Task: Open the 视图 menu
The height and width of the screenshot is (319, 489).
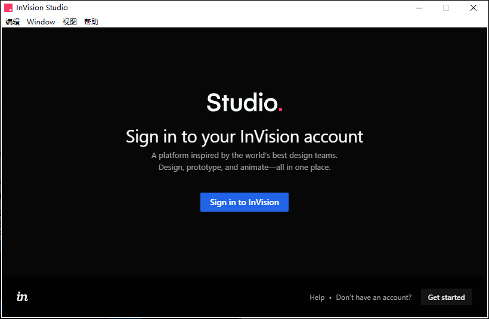Action: pyautogui.click(x=70, y=22)
